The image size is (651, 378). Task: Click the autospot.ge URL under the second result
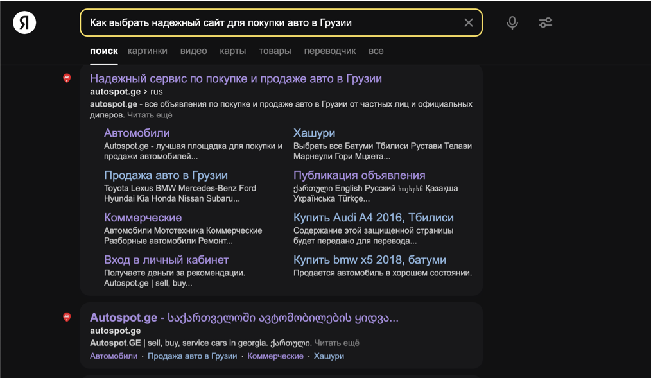tap(116, 331)
